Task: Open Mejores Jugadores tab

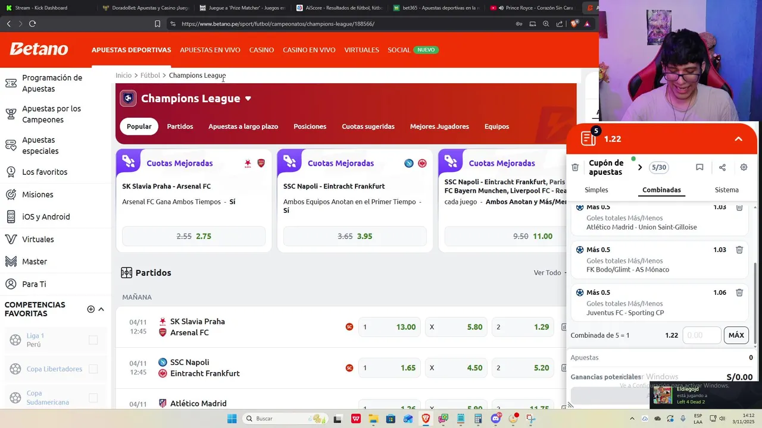Action: tap(439, 127)
